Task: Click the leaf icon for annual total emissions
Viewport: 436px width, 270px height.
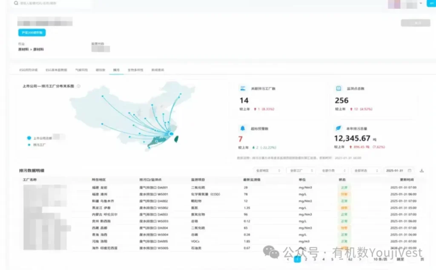Action: point(338,128)
